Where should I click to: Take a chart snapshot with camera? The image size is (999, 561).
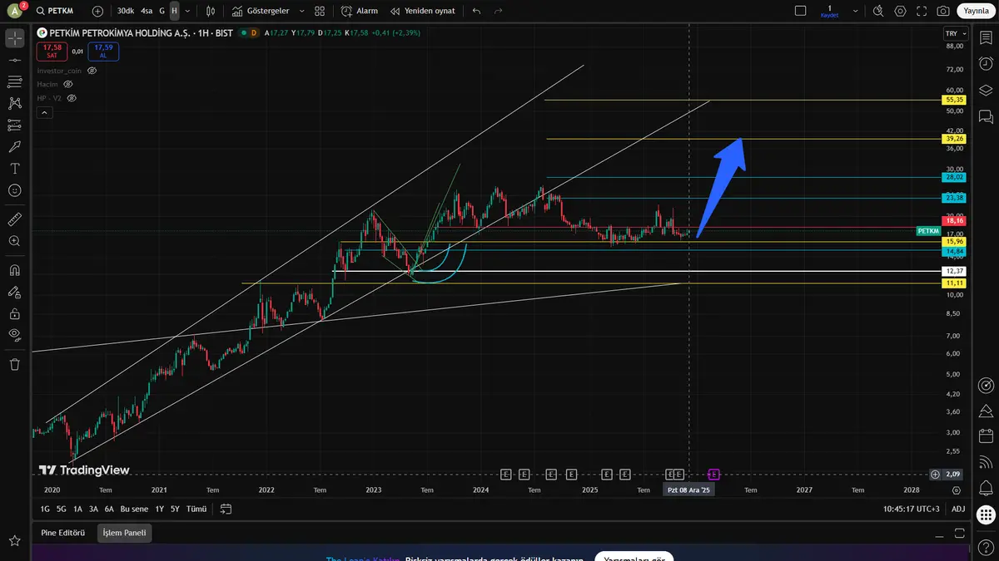coord(943,11)
